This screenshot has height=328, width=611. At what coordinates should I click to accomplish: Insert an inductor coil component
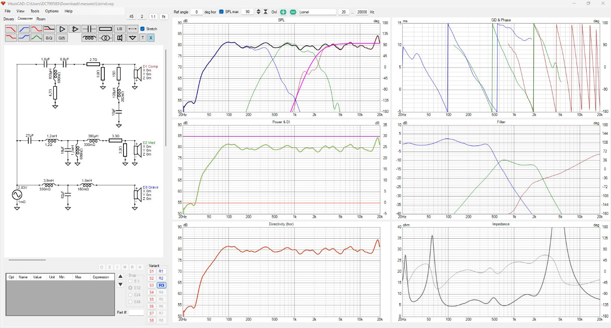(89, 38)
